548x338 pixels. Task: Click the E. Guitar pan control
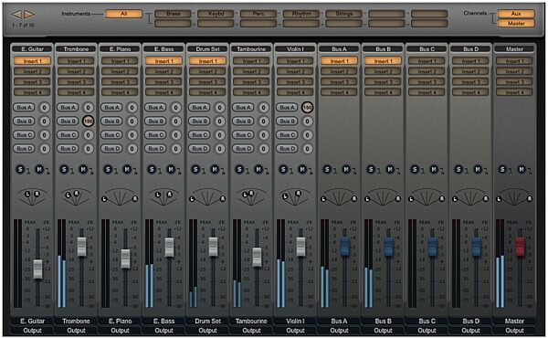[x=32, y=197]
